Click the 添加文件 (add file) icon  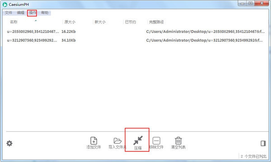tap(93, 141)
